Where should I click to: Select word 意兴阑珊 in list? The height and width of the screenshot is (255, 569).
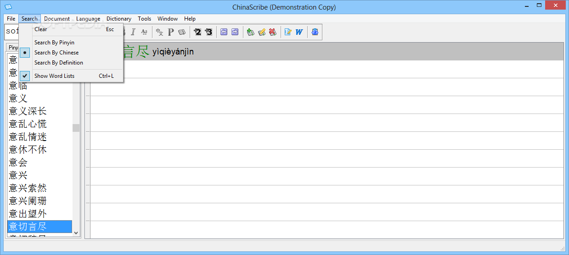click(x=39, y=201)
